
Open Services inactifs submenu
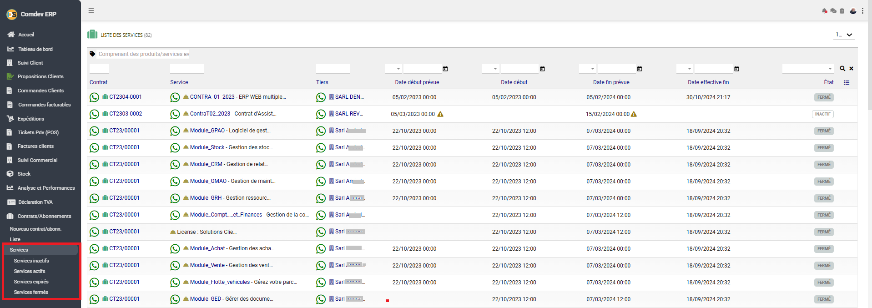coord(31,261)
